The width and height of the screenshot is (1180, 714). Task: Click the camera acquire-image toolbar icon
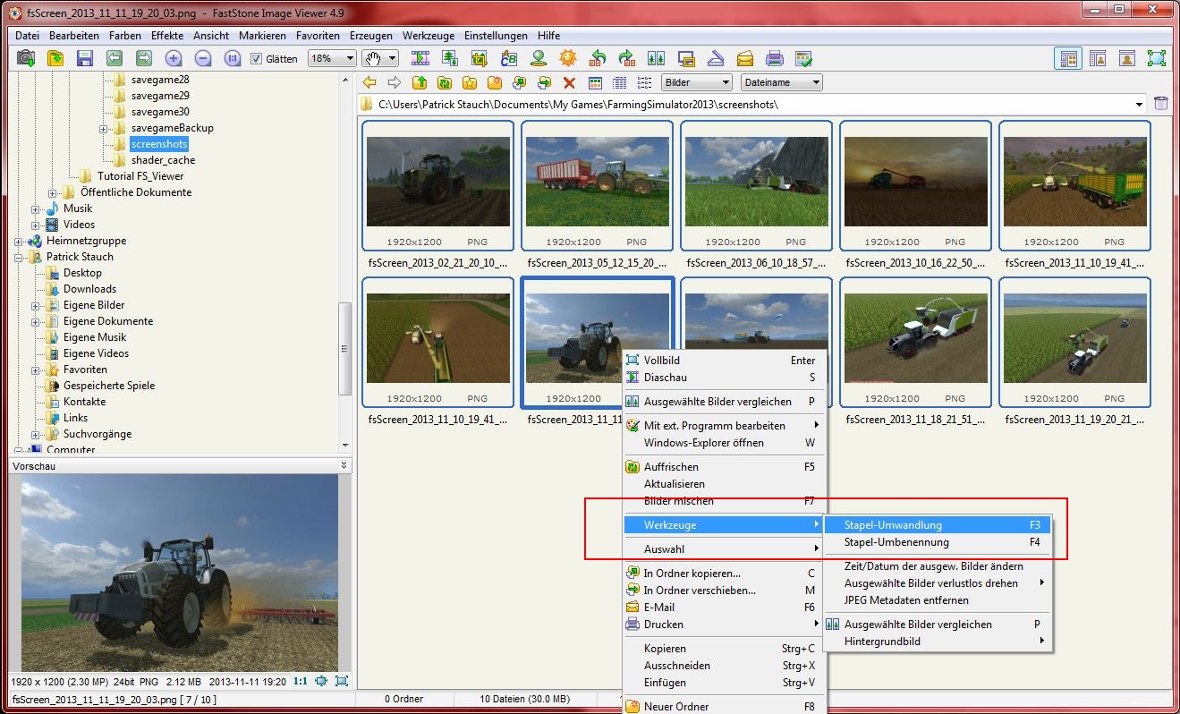[27, 58]
